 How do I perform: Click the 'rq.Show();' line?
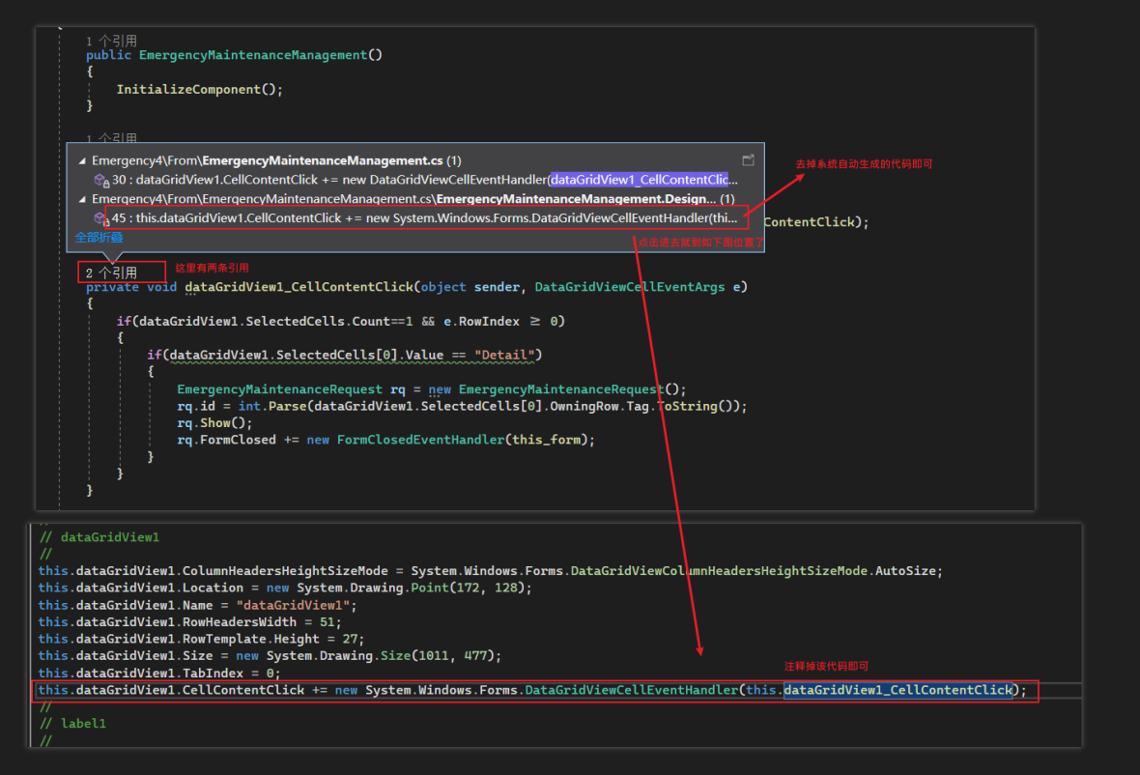[214, 423]
